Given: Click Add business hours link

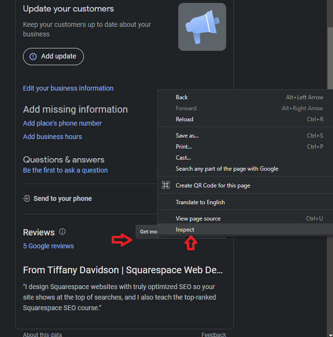Looking at the screenshot, I should (x=52, y=137).
